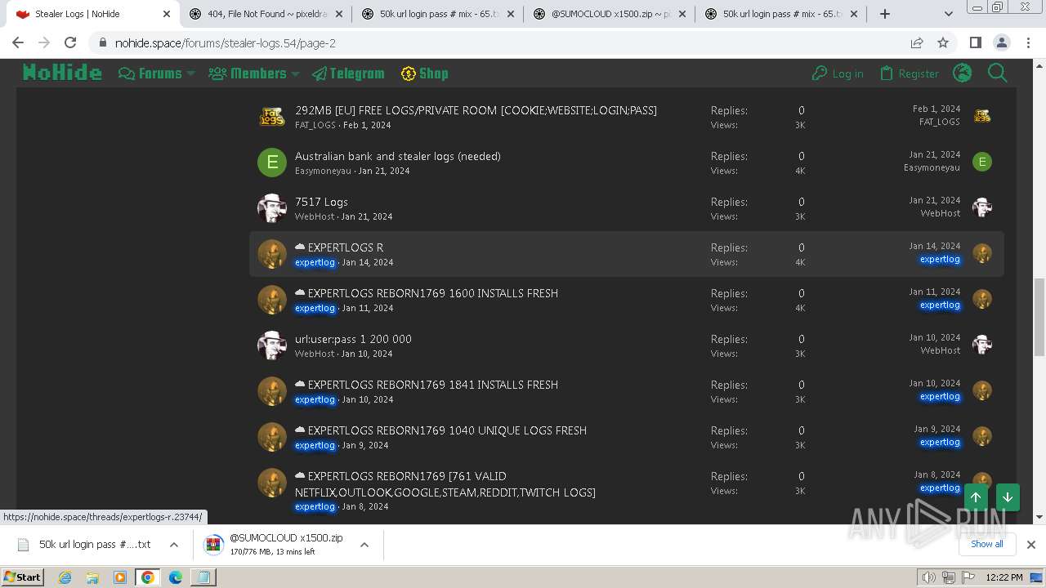Open Microsoft Edge from taskbar
This screenshot has width=1046, height=588.
click(x=175, y=577)
